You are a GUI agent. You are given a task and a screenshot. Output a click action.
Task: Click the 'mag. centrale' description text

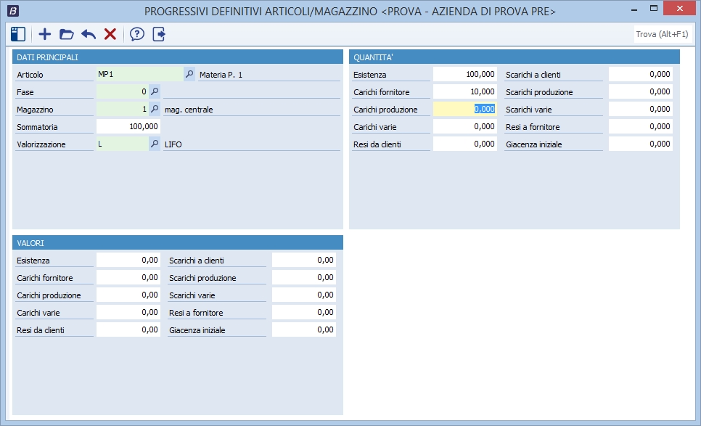(189, 110)
